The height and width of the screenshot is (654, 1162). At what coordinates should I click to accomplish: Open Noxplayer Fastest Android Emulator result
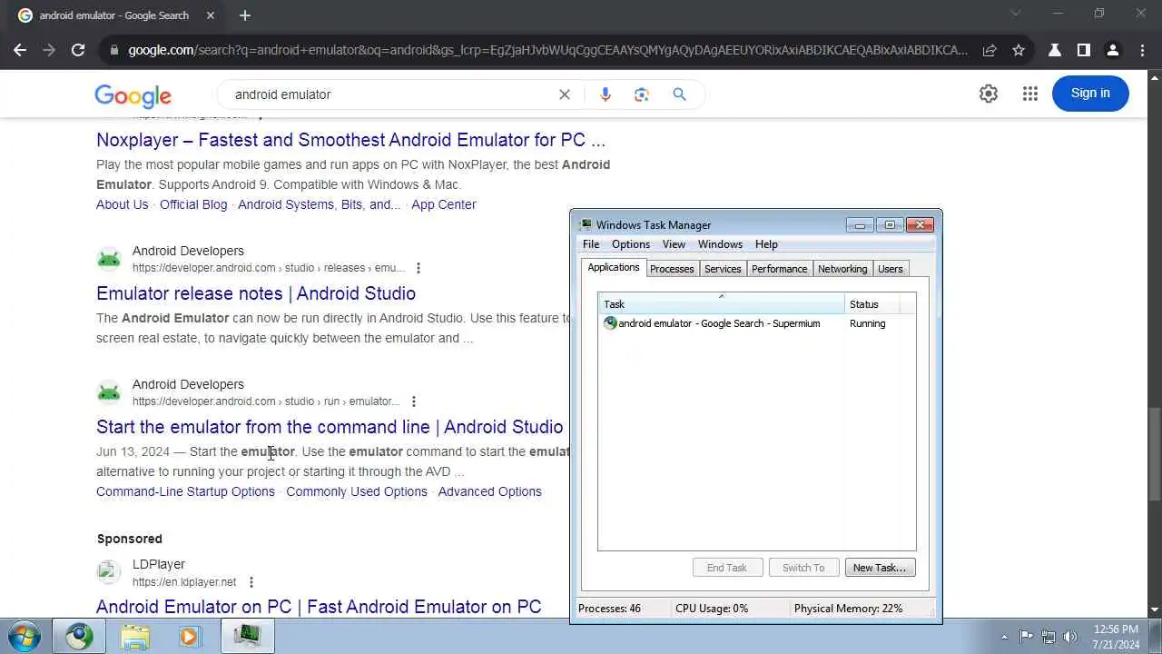click(x=350, y=140)
